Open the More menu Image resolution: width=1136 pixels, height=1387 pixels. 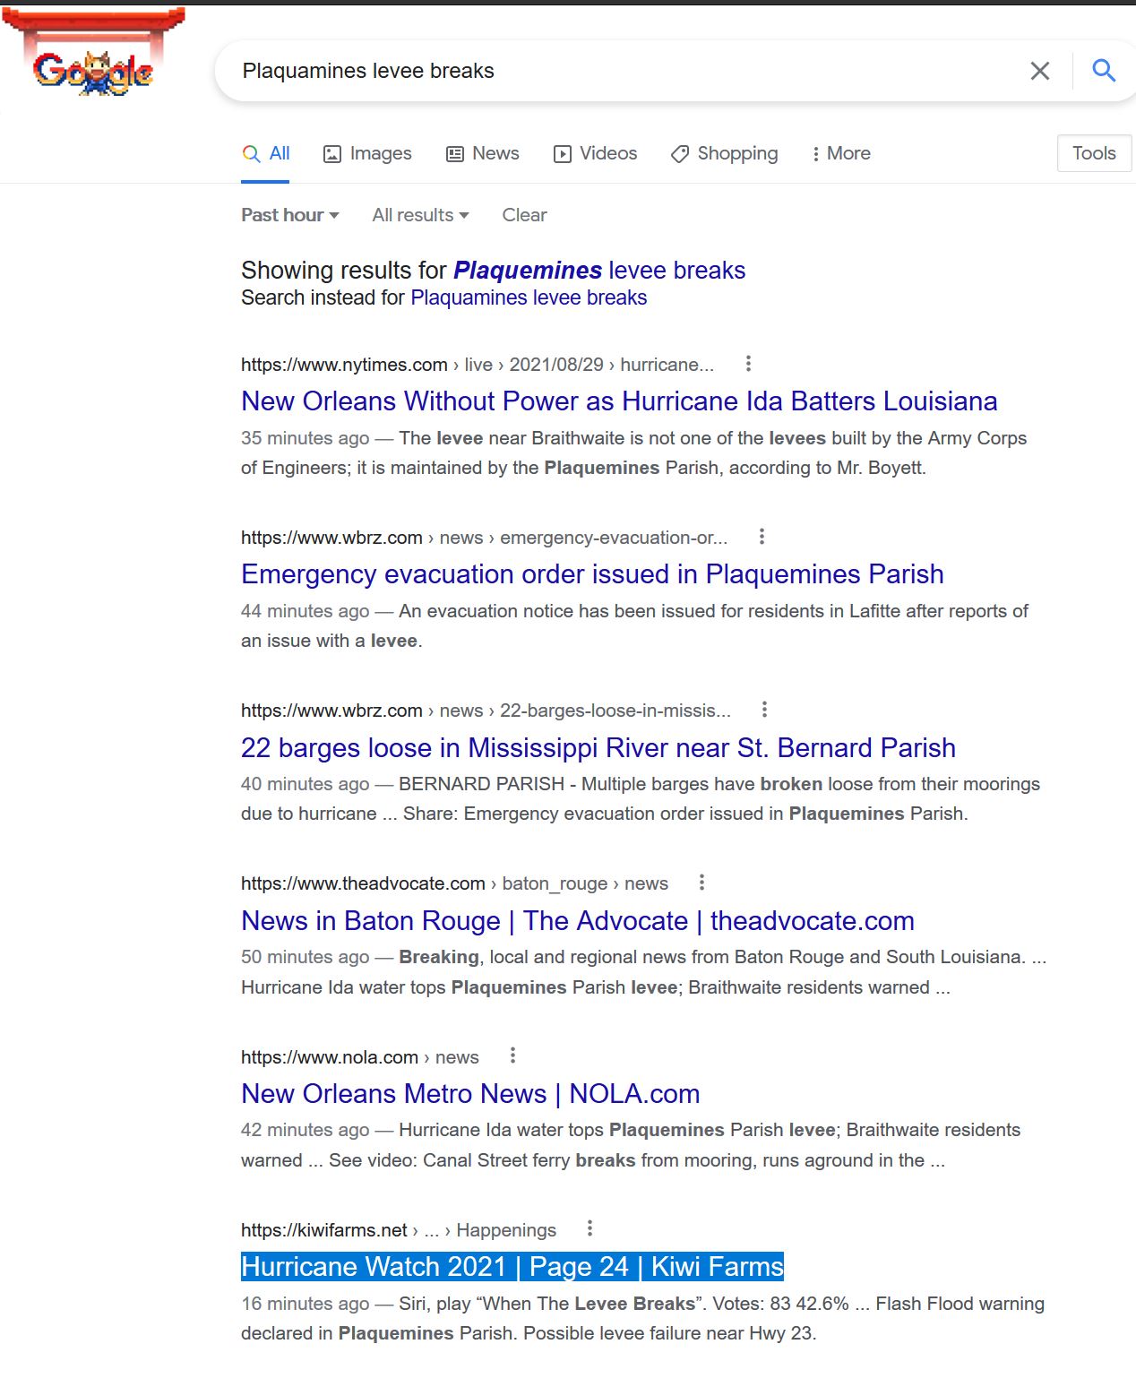click(841, 153)
